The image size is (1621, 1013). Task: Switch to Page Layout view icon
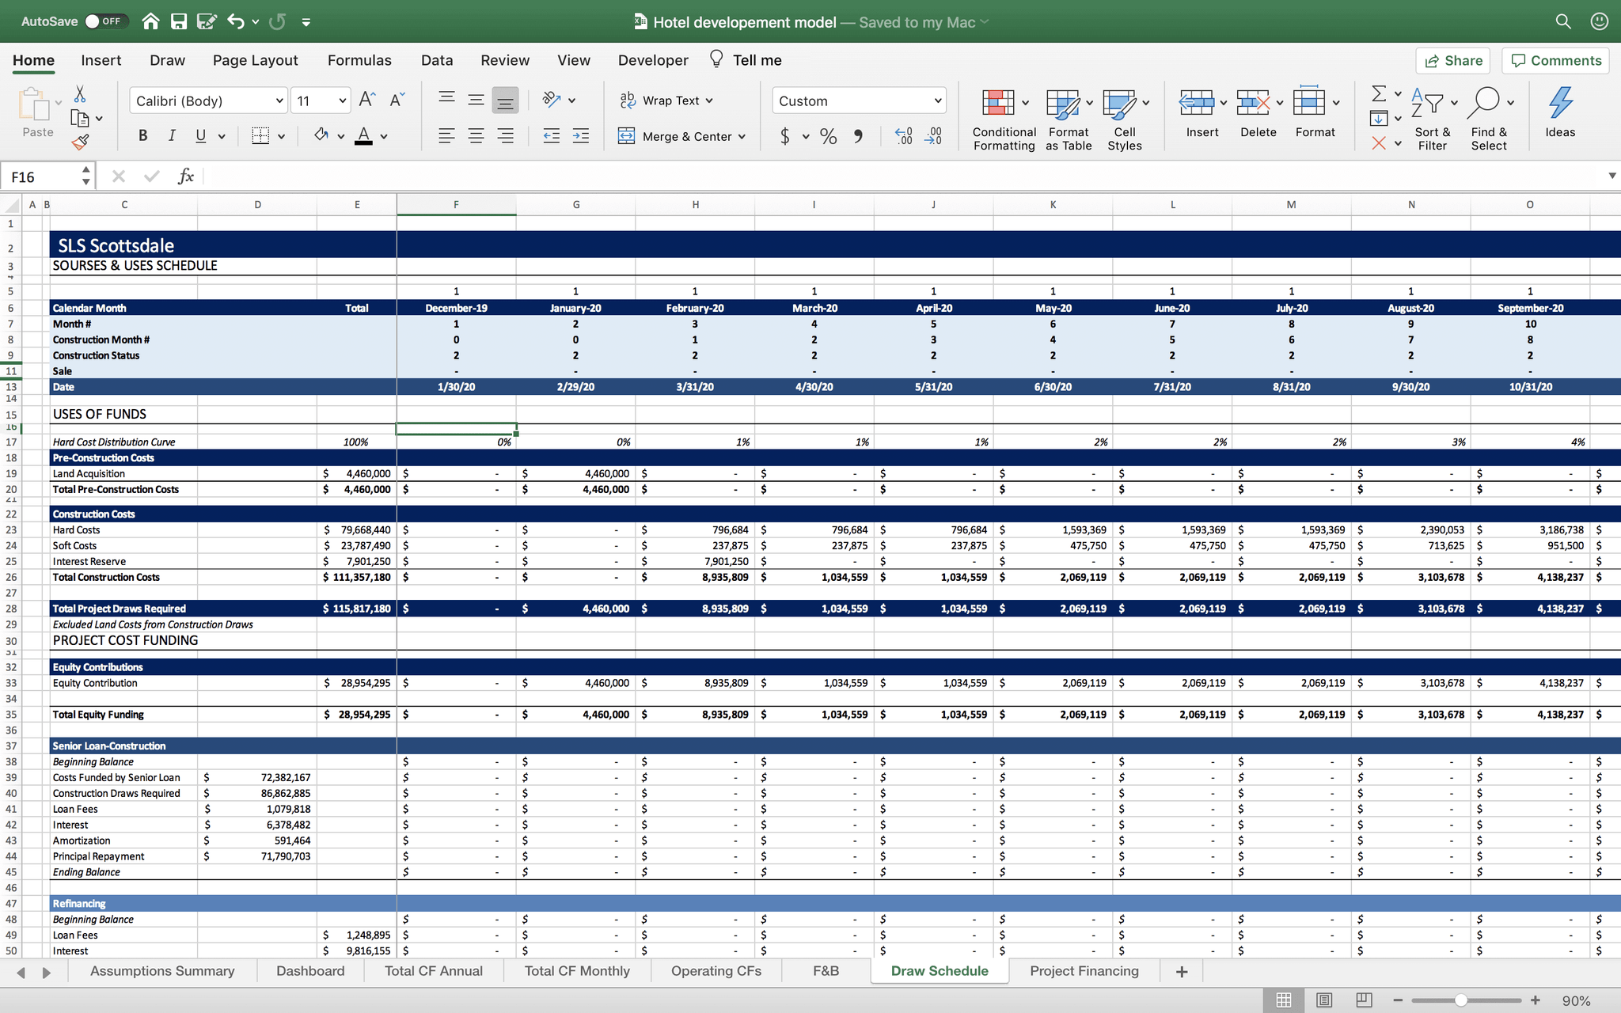click(x=1323, y=1000)
